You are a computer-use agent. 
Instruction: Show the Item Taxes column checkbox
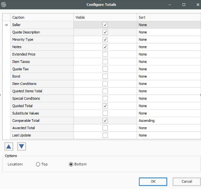click(x=105, y=62)
